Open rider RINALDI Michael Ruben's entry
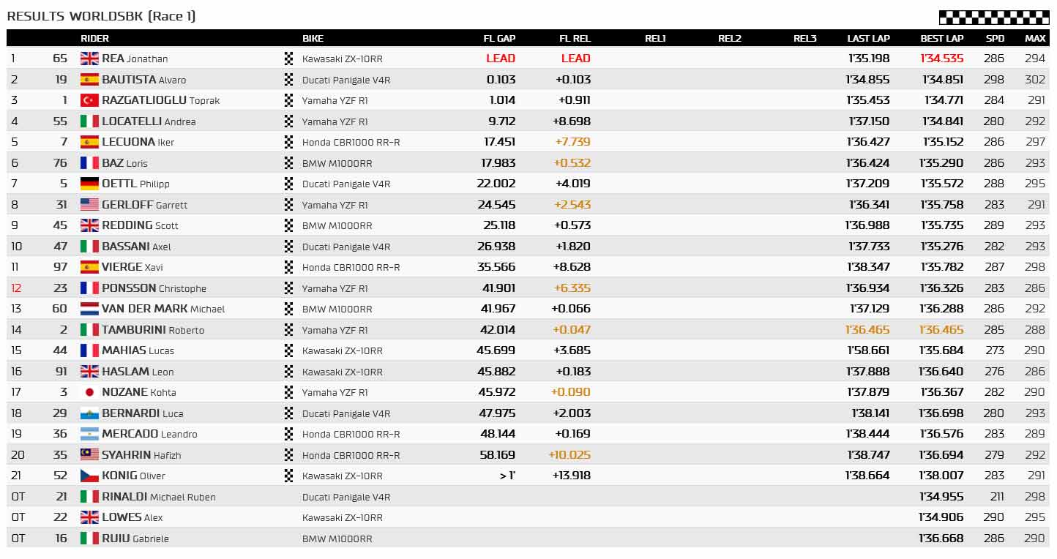Screen dimensions: 1057x559 click(159, 497)
